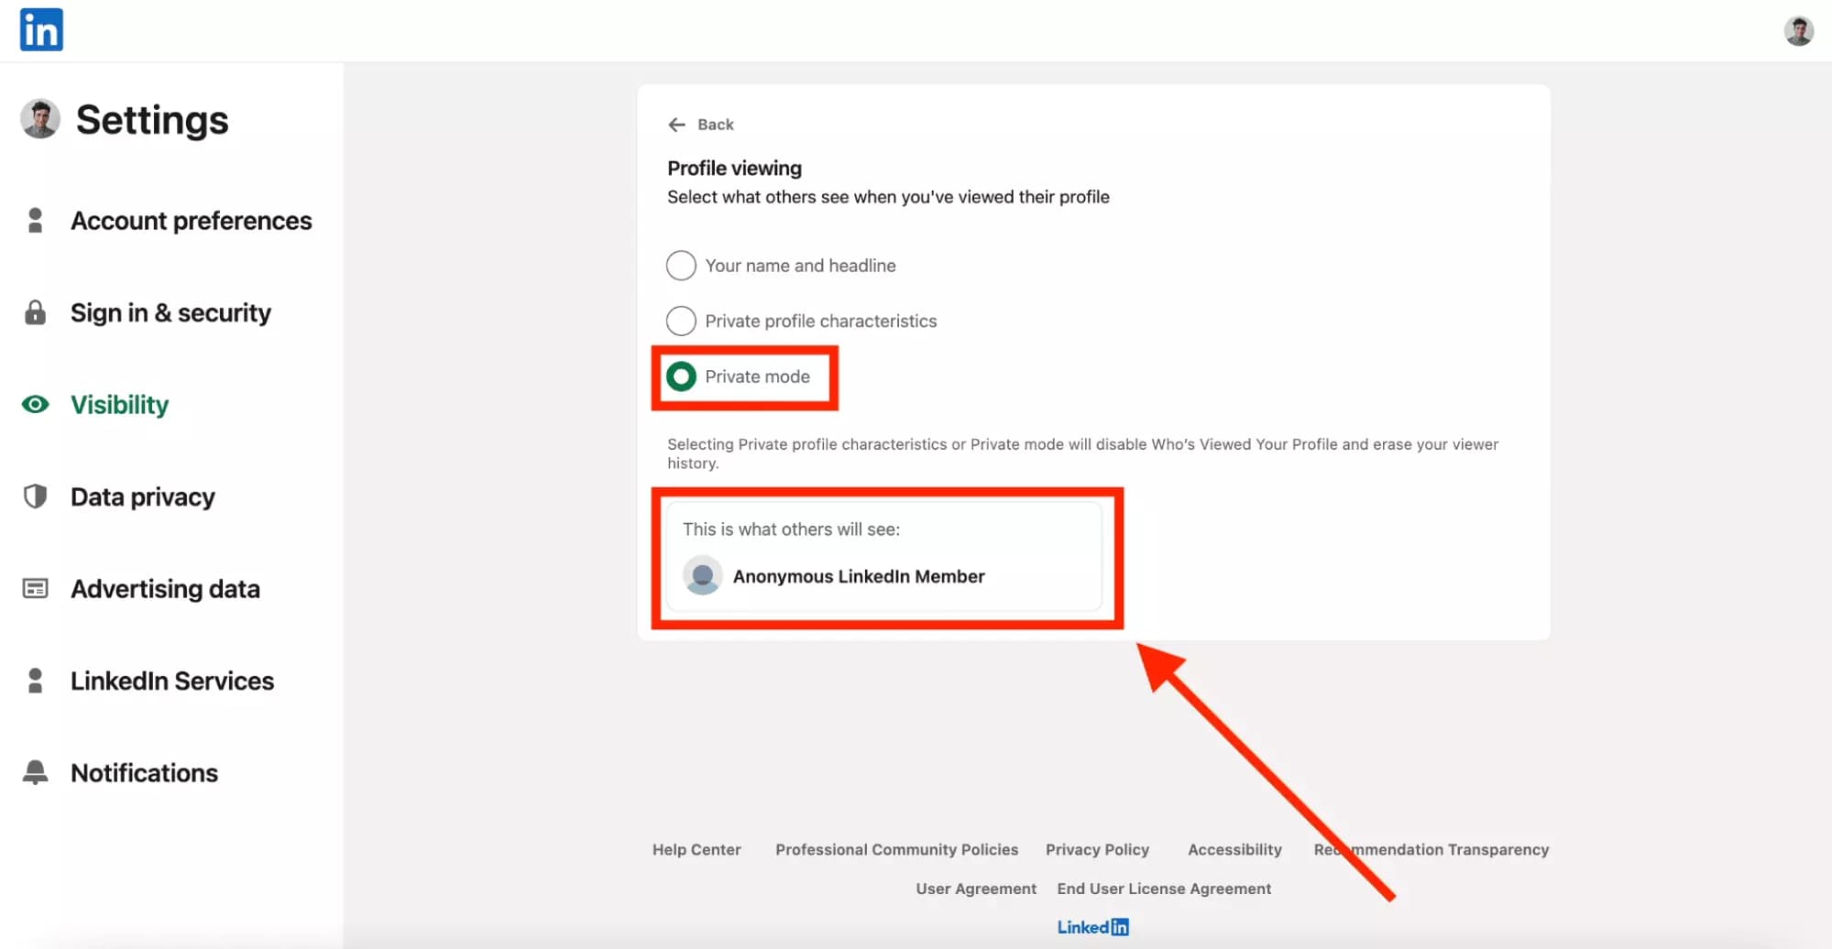Open Professional Community Policies link
This screenshot has width=1832, height=949.
[x=896, y=849]
